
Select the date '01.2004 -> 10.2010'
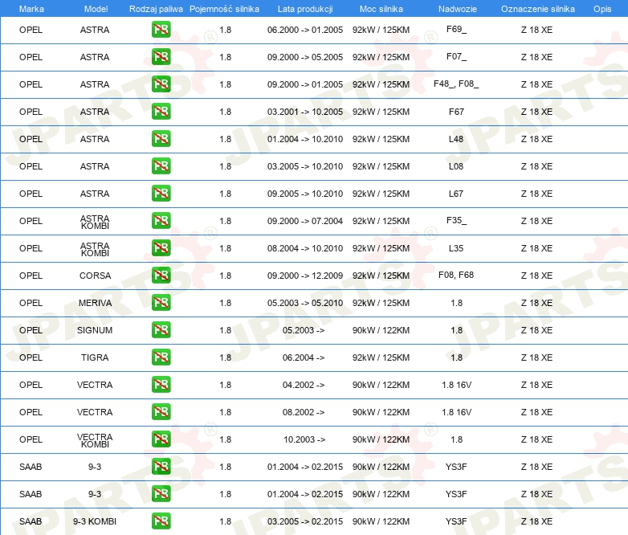[305, 139]
